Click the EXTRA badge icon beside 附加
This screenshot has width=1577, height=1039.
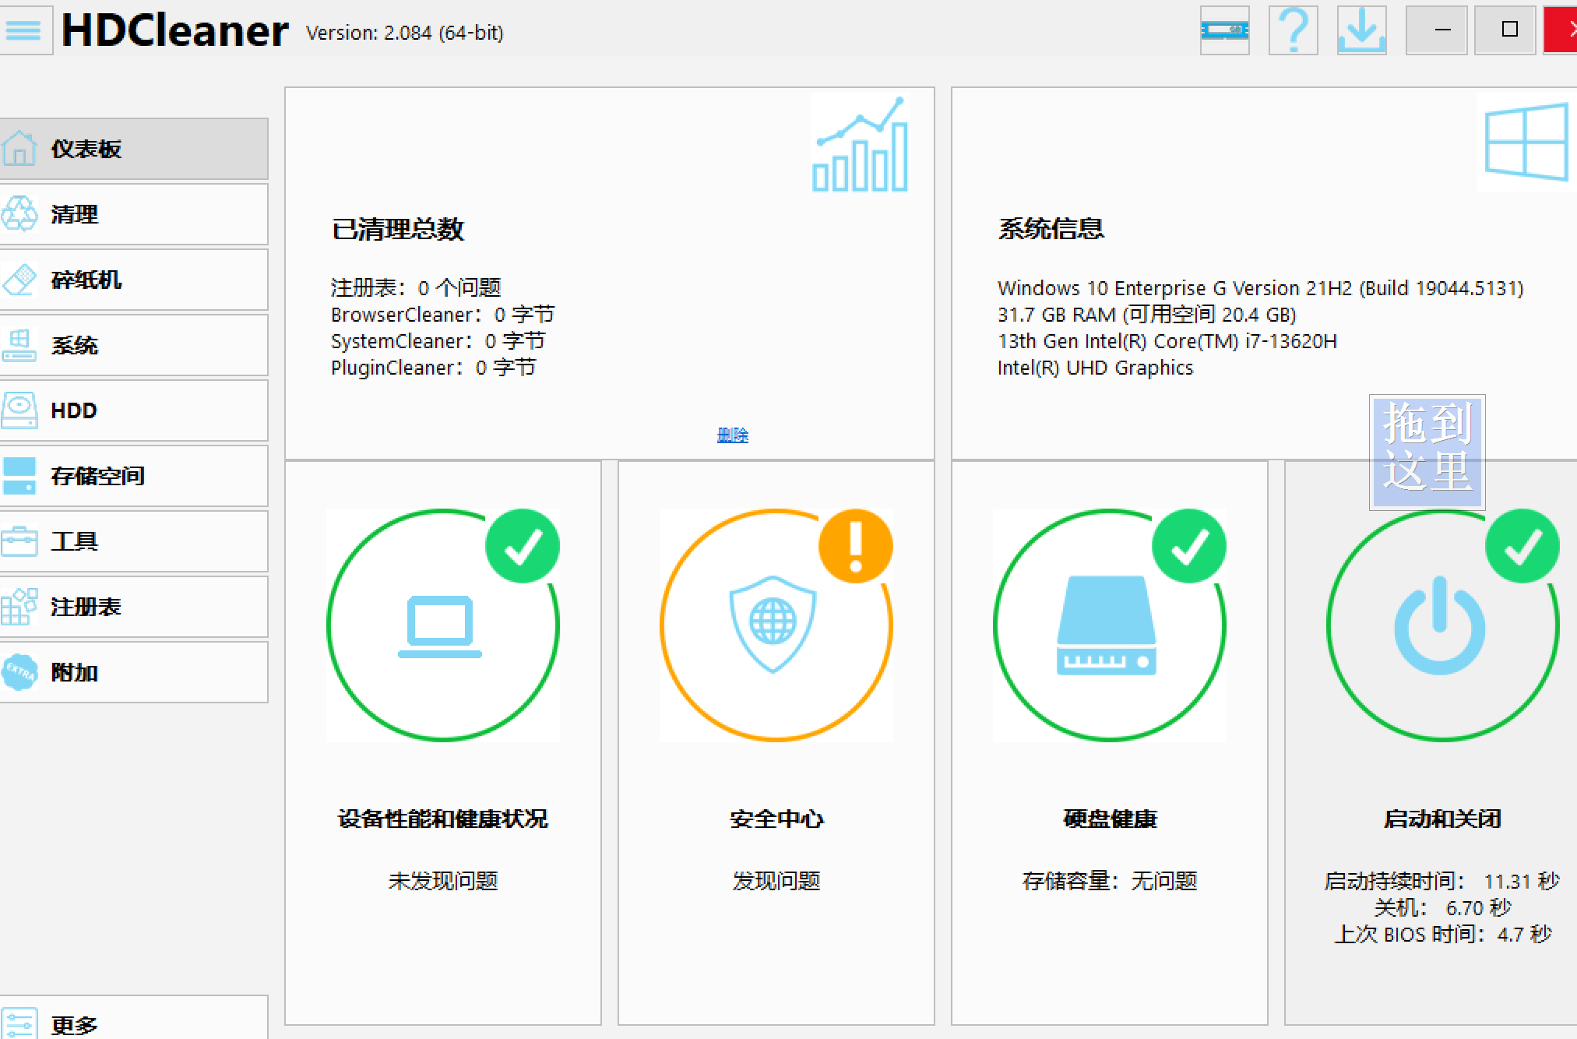pos(19,671)
